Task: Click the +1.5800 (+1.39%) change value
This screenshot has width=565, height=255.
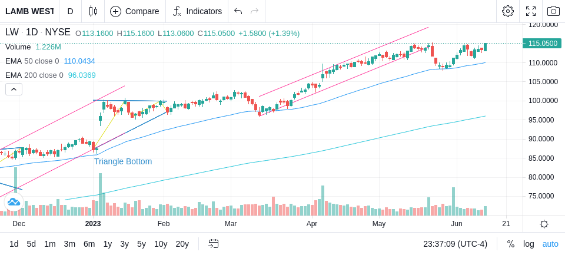Action: 269,34
